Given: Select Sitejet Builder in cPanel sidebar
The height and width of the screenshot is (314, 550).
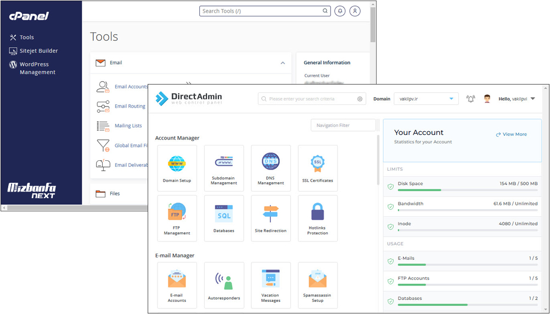Looking at the screenshot, I should 38,51.
